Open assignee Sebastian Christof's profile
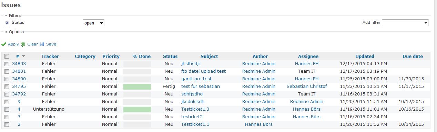 (x=307, y=87)
